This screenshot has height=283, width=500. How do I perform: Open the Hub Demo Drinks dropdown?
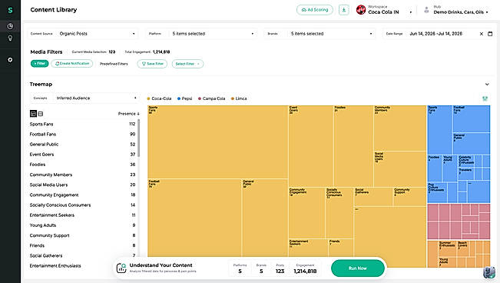(x=456, y=10)
